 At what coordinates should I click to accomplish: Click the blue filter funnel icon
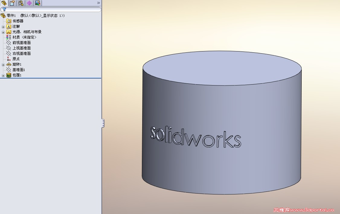tap(4, 10)
